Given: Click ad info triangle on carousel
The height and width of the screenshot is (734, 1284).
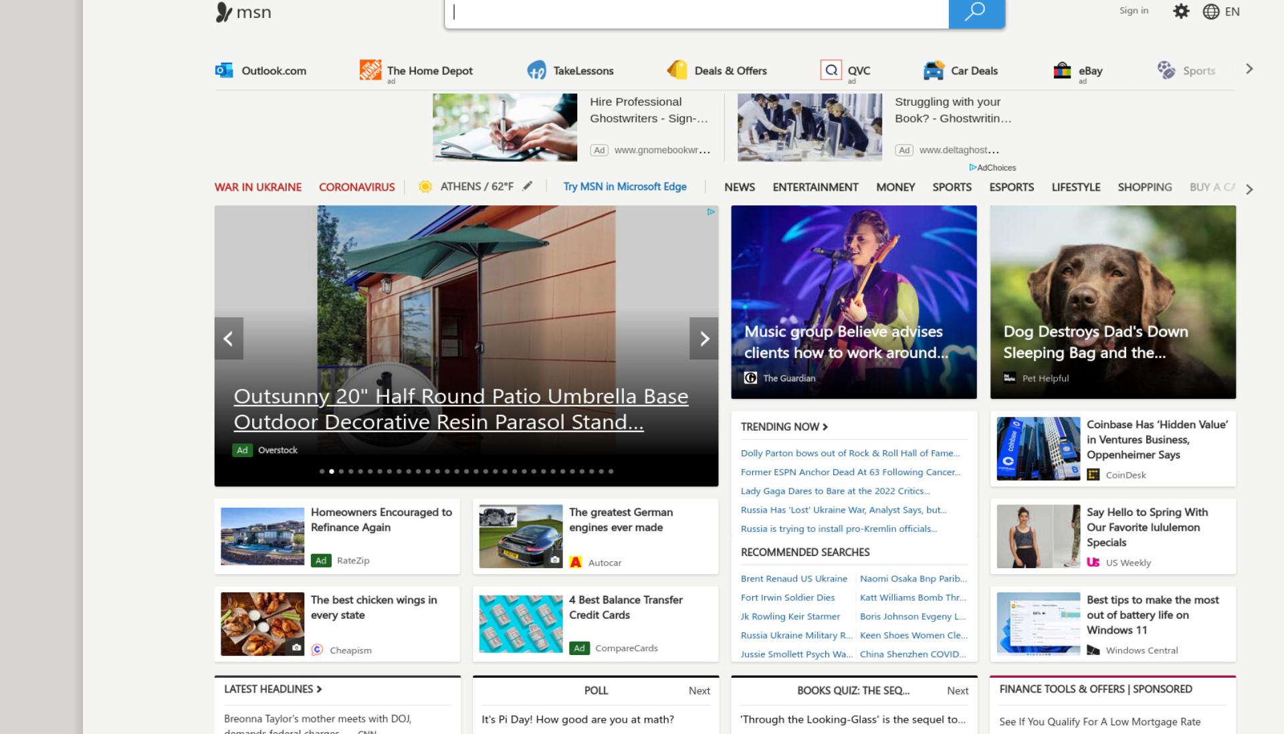Looking at the screenshot, I should tap(711, 212).
